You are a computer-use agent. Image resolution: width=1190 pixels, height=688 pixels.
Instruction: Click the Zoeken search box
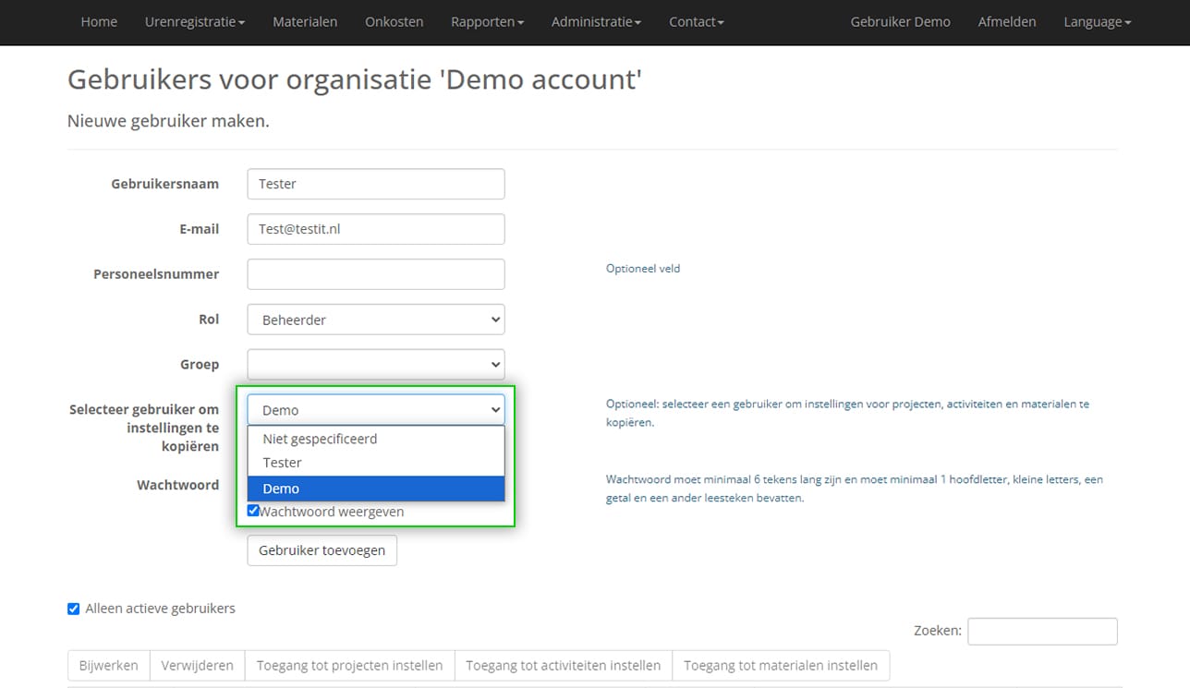[x=1041, y=631]
